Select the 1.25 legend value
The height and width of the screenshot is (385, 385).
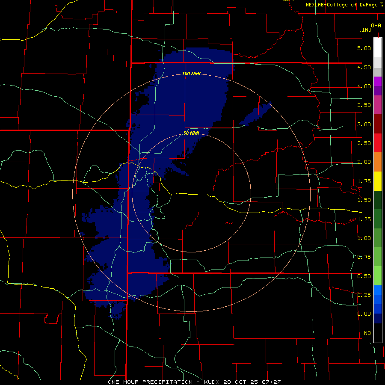tap(364, 219)
